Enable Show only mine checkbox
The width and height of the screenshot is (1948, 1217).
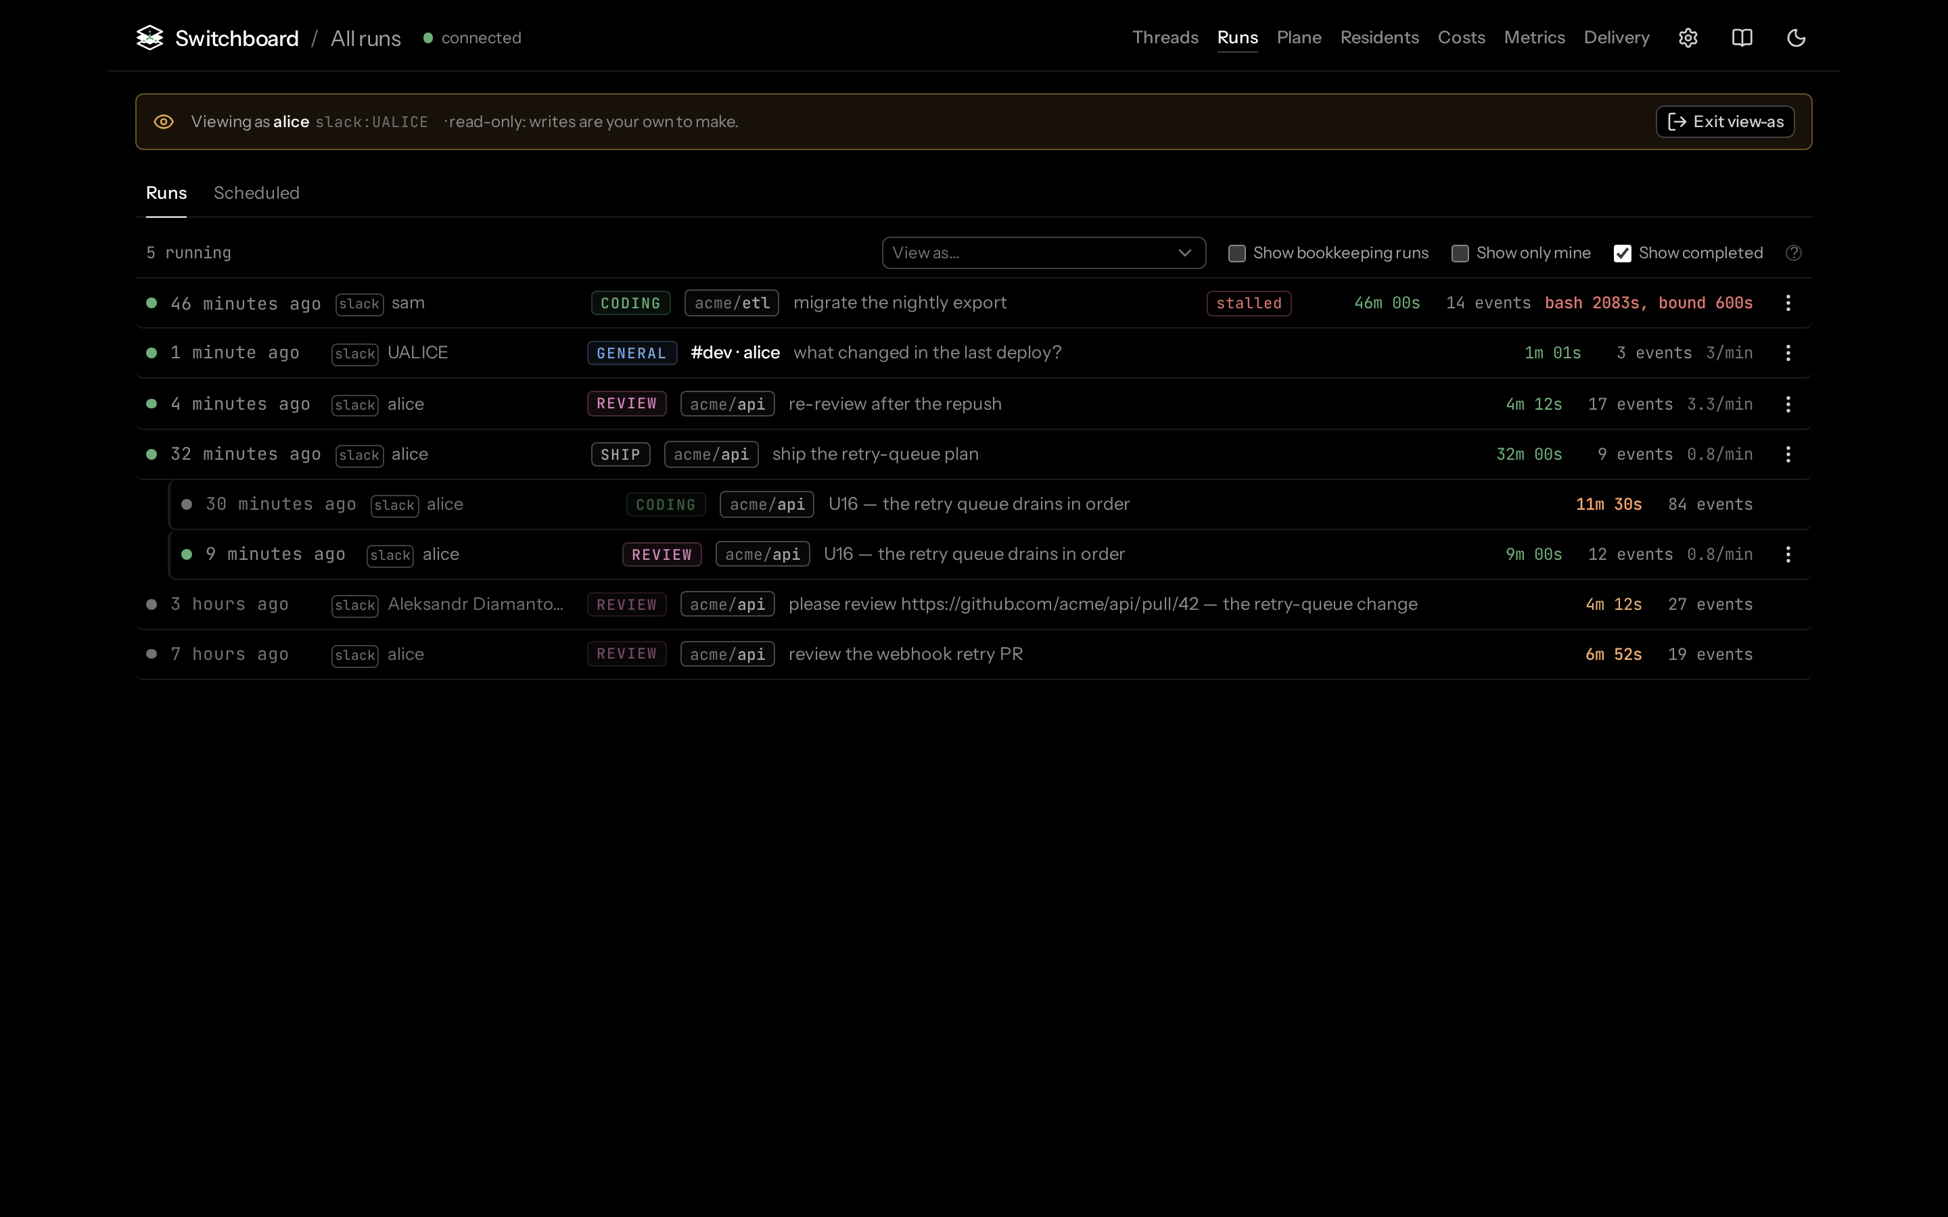click(x=1460, y=254)
